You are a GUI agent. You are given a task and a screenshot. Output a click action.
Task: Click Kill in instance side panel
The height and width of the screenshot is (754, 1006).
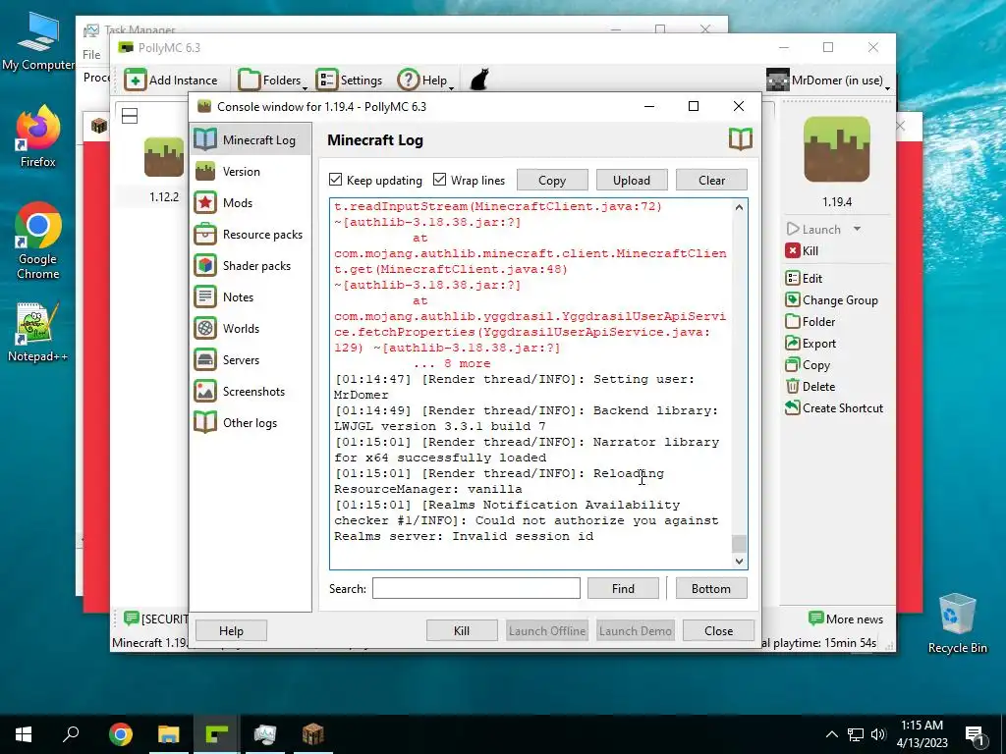pos(802,250)
